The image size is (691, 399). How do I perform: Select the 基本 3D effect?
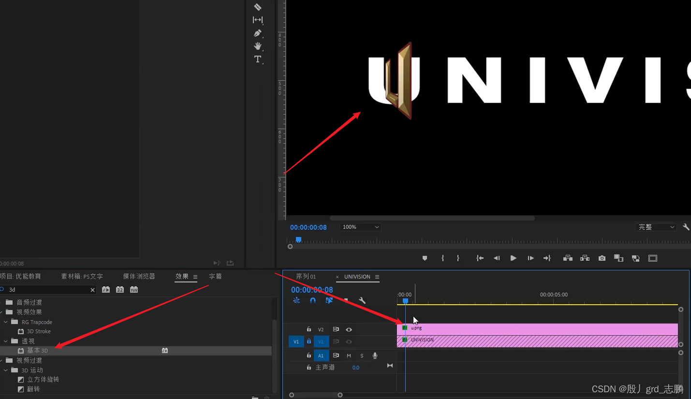coord(37,351)
